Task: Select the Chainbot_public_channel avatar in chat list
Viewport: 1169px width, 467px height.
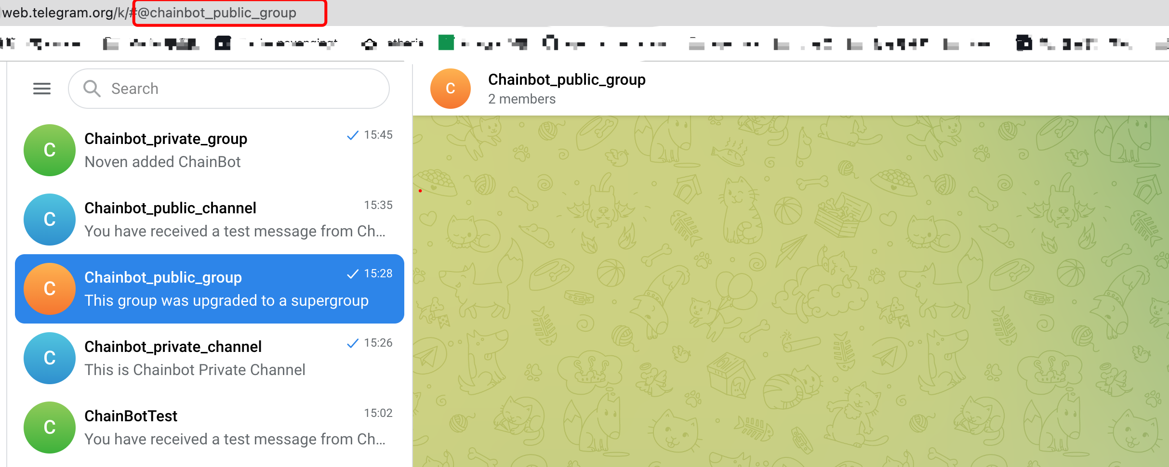Action: click(50, 220)
